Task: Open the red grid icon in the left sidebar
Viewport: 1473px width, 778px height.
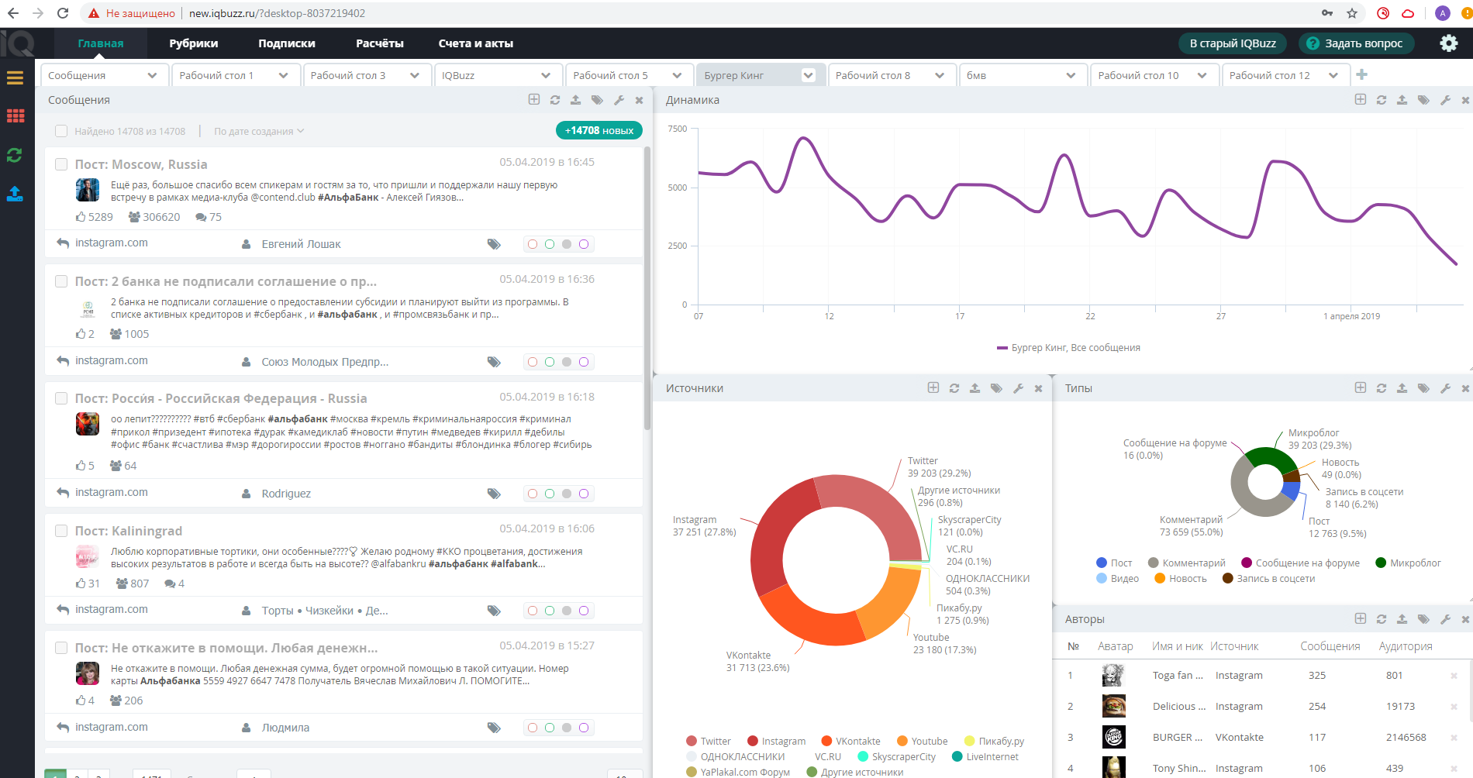Action: (15, 115)
